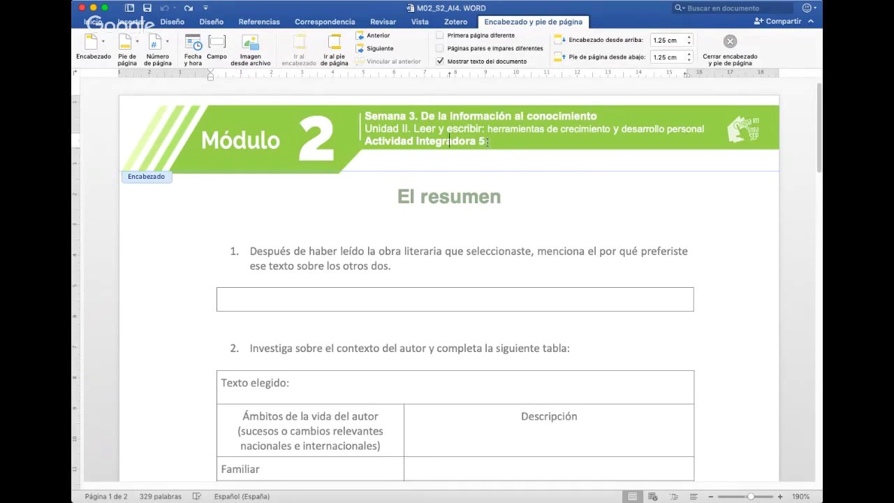Click the sidebar layout icon in title bar
The width and height of the screenshot is (894, 503).
point(130,8)
